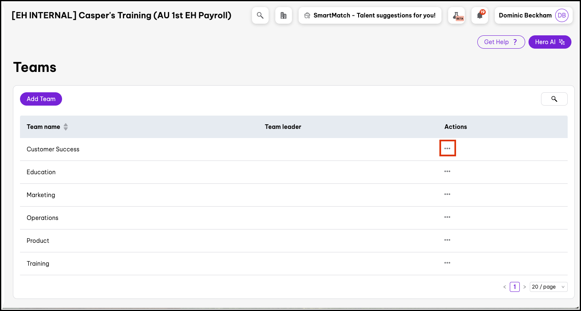Open actions menu for Education team
The width and height of the screenshot is (581, 311).
click(447, 171)
